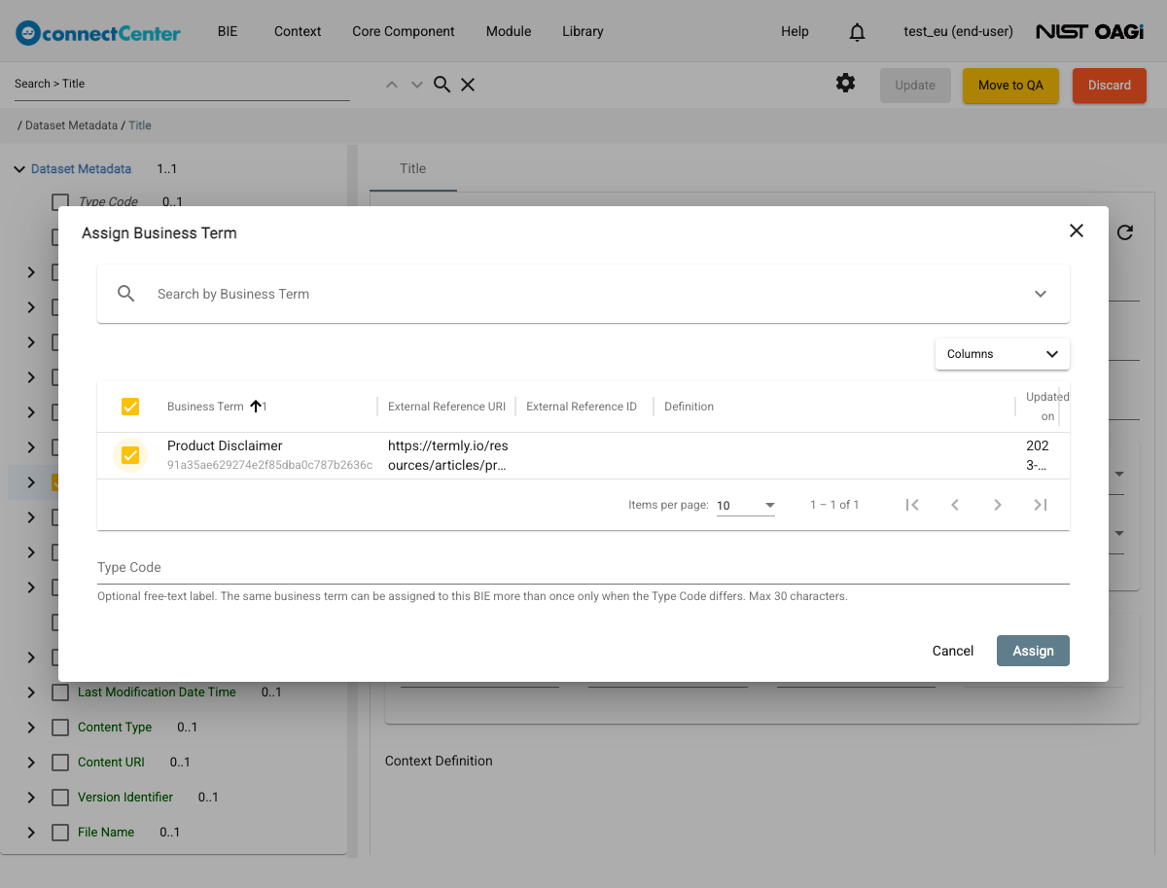Open the BIE menu
The width and height of the screenshot is (1167, 888).
pyautogui.click(x=228, y=31)
